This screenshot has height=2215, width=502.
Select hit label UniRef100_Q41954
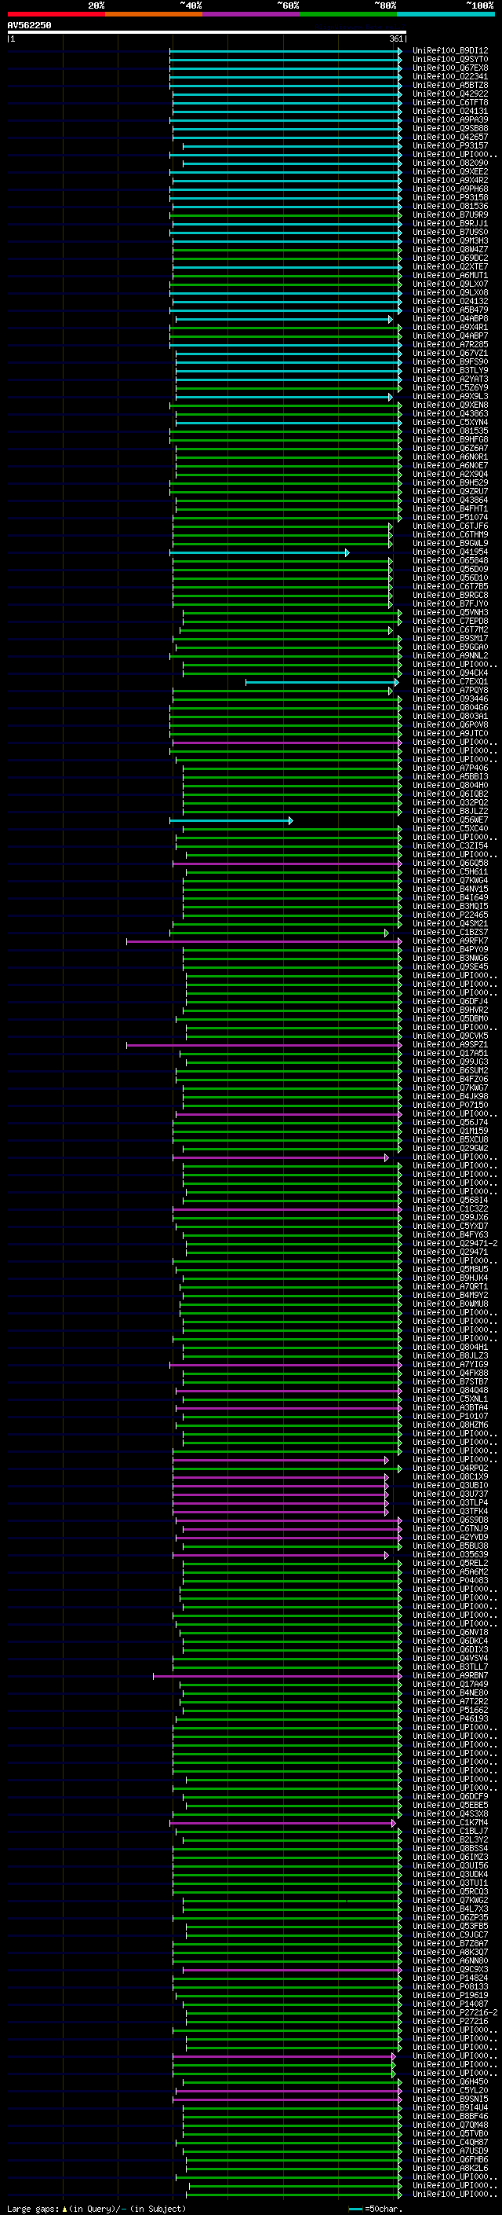pyautogui.click(x=450, y=552)
